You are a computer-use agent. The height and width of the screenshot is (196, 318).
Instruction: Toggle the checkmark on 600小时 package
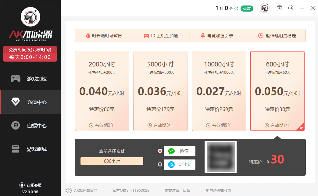point(301,128)
